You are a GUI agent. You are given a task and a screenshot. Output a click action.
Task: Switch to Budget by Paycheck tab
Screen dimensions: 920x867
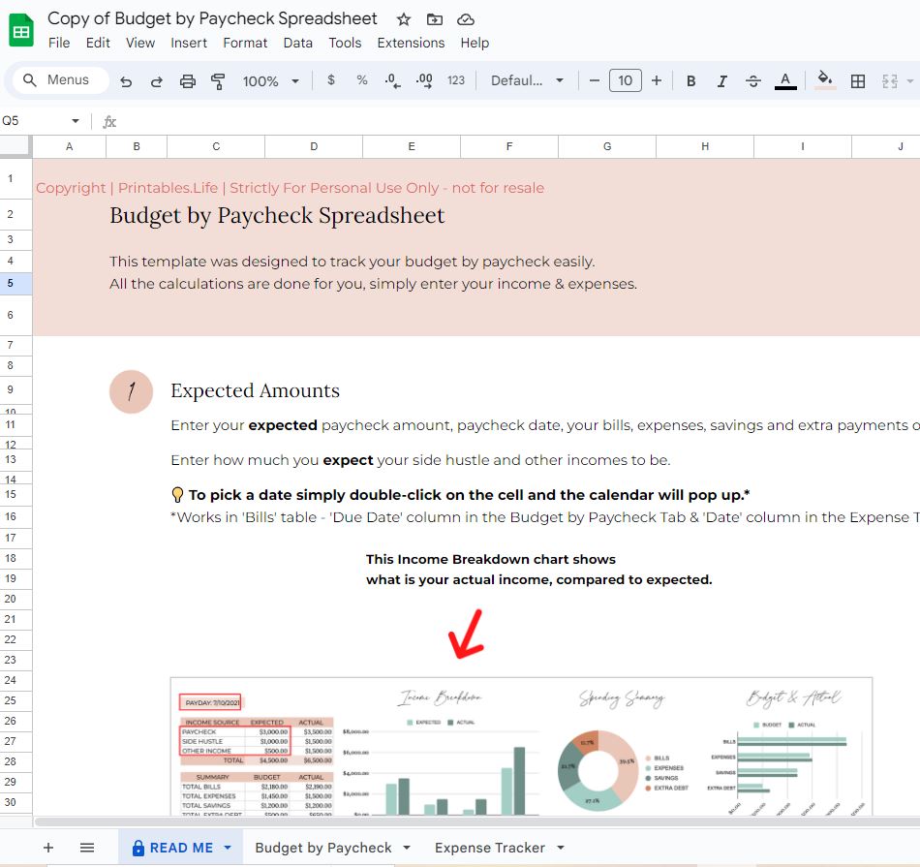click(x=323, y=848)
